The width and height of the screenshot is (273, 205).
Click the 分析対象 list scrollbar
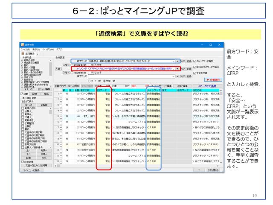(x=51, y=73)
